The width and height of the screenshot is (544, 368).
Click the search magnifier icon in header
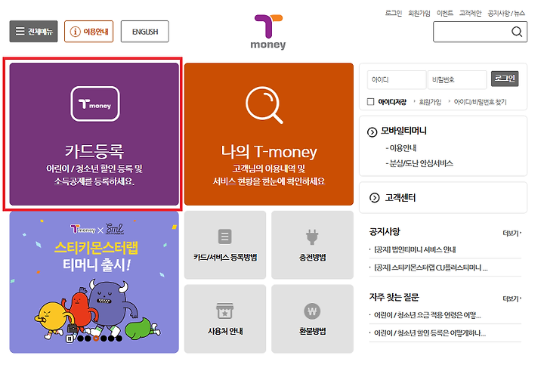(x=517, y=32)
